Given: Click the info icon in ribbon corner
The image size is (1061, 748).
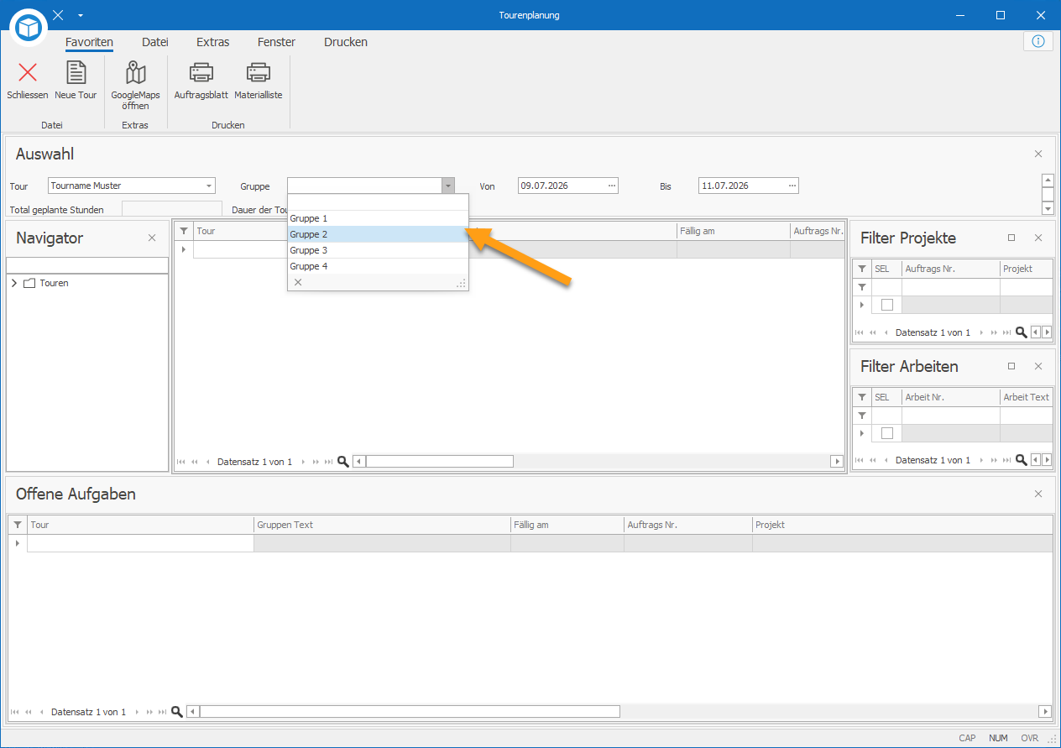Looking at the screenshot, I should tap(1038, 41).
